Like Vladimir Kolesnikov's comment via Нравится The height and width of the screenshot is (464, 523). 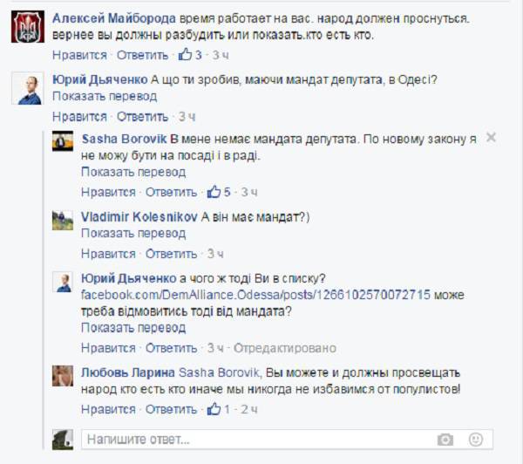point(108,254)
